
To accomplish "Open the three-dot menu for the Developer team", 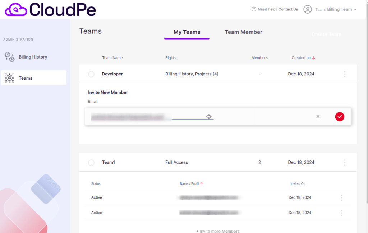I will point(345,74).
